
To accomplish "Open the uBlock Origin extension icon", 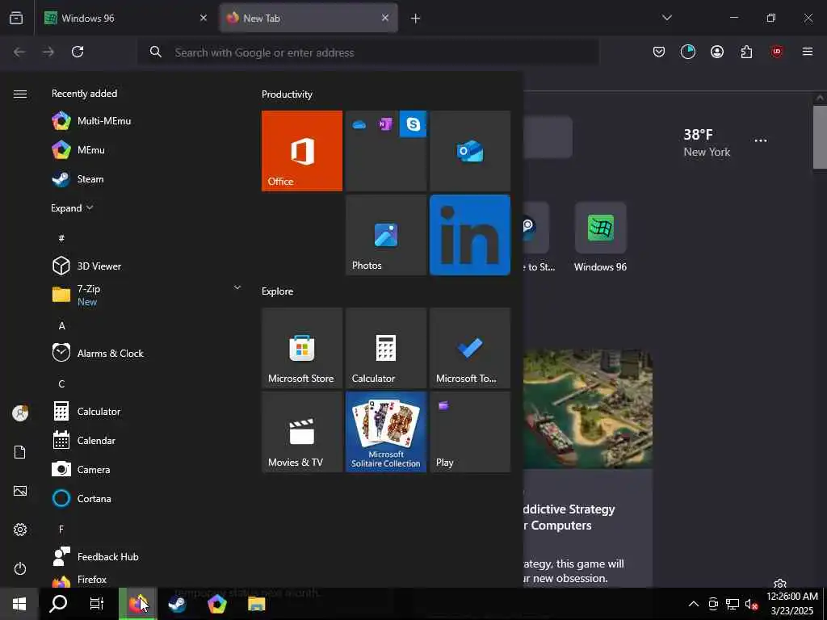I will pos(776,52).
